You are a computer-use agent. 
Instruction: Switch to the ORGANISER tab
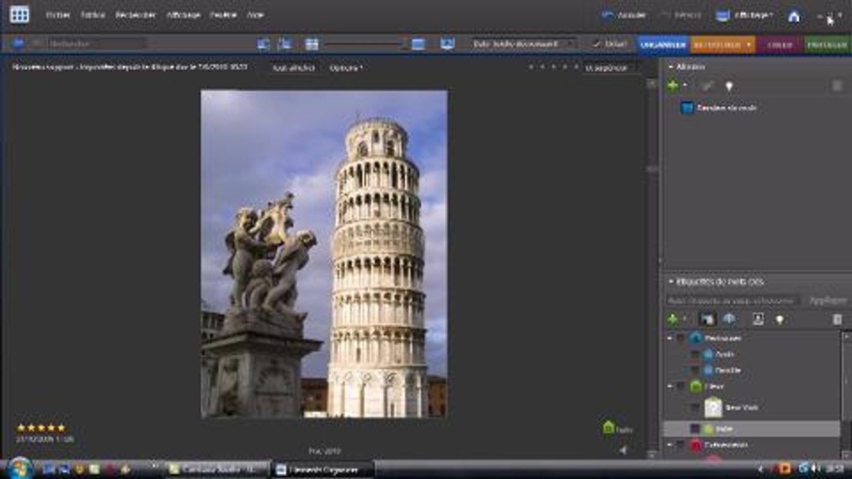click(x=663, y=45)
